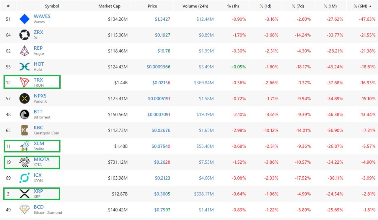
Task: Click the TRX market cap $1.44B
Action: tap(121, 83)
